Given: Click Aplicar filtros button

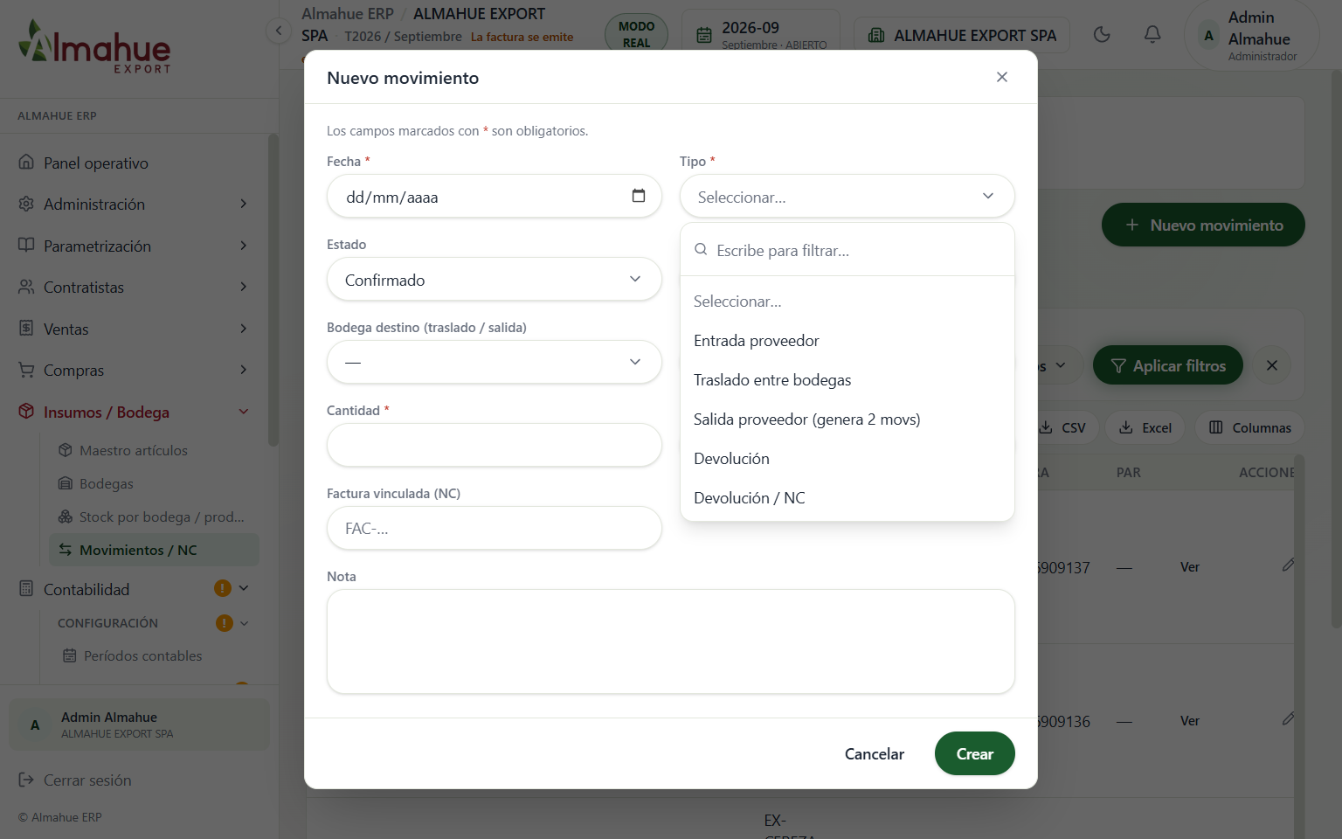Looking at the screenshot, I should click(1167, 365).
